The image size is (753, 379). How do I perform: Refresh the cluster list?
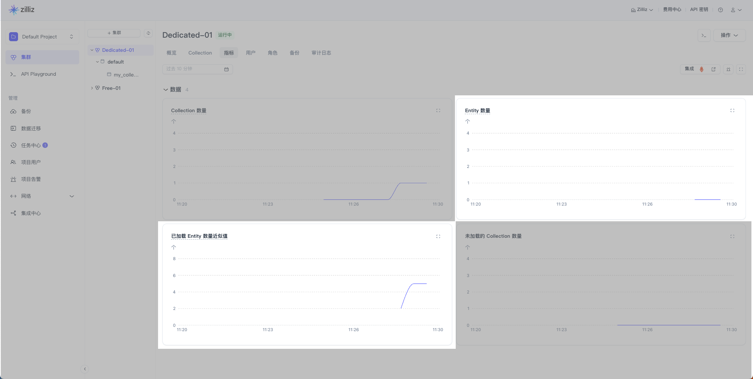pyautogui.click(x=148, y=33)
